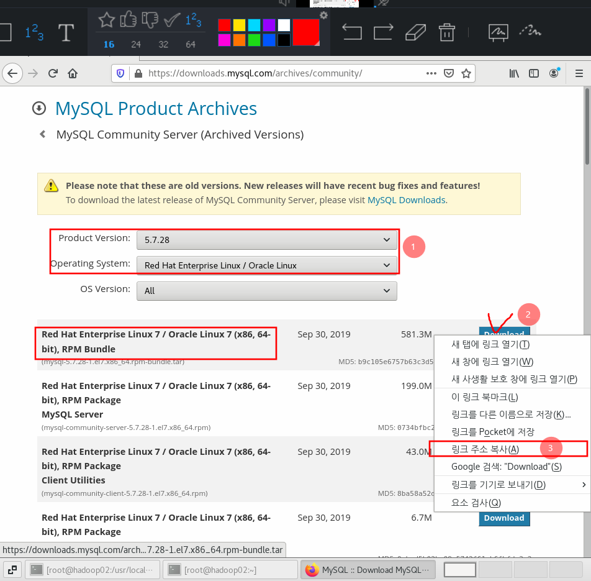Open the MySQL Downloads link in notice
The image size is (591, 581).
[x=406, y=200]
